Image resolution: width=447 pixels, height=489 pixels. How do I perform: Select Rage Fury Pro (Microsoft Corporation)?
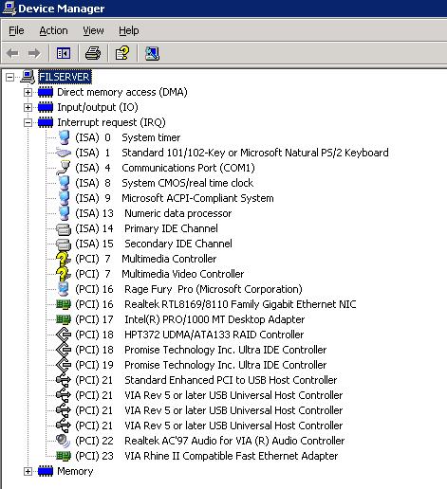tap(189, 289)
